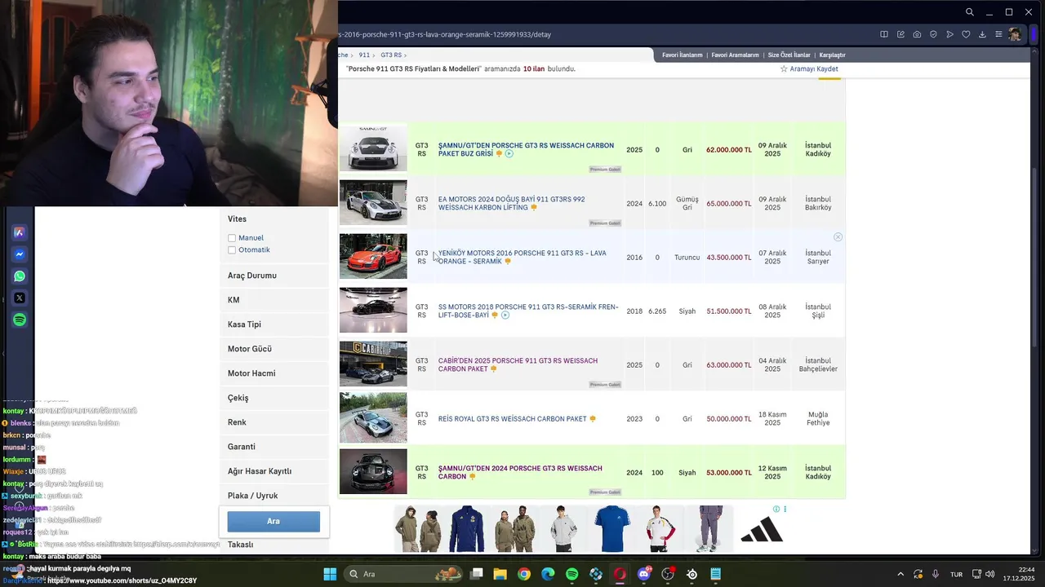Open the ad-blocker shield icon
The height and width of the screenshot is (587, 1045).
933,34
